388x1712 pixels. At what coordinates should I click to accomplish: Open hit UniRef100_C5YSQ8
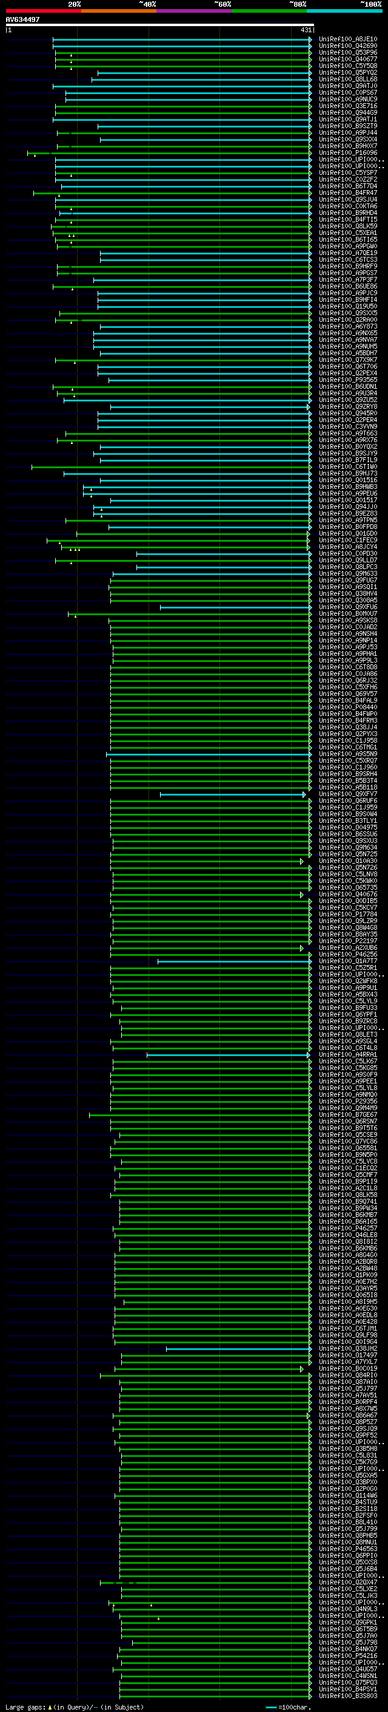tap(348, 66)
